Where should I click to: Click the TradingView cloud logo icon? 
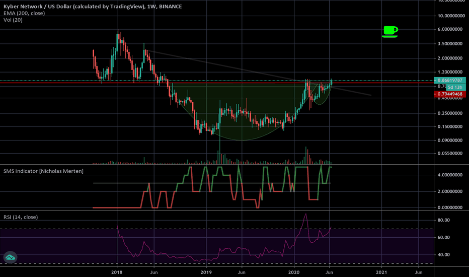pyautogui.click(x=10, y=257)
